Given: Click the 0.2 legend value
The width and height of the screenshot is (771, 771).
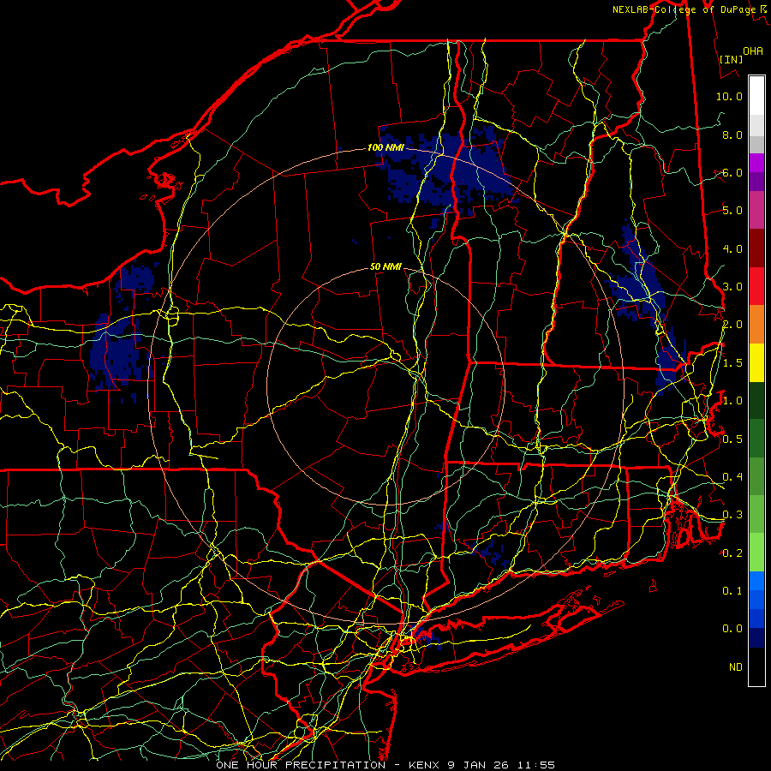Looking at the screenshot, I should [732, 553].
